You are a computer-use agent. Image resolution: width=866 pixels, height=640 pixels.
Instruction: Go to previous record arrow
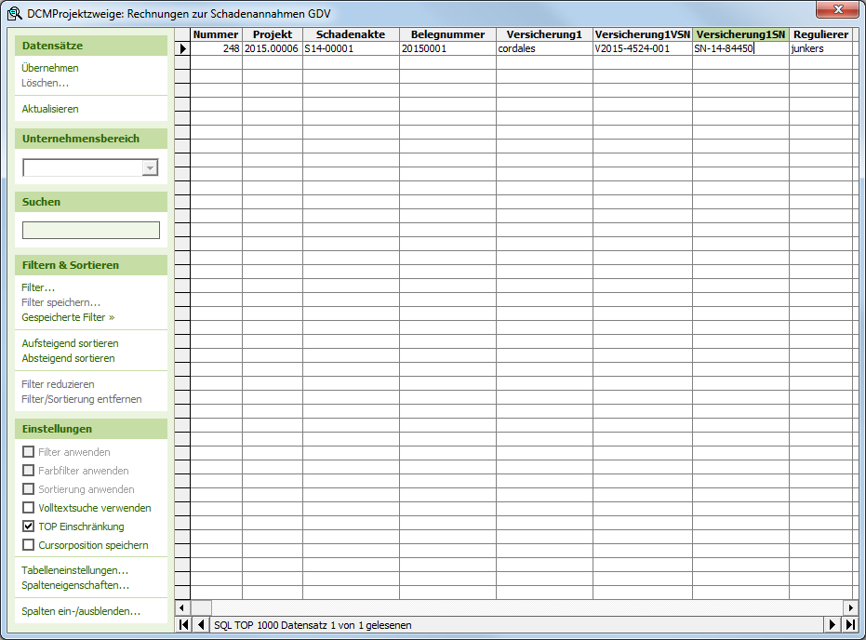(x=201, y=625)
